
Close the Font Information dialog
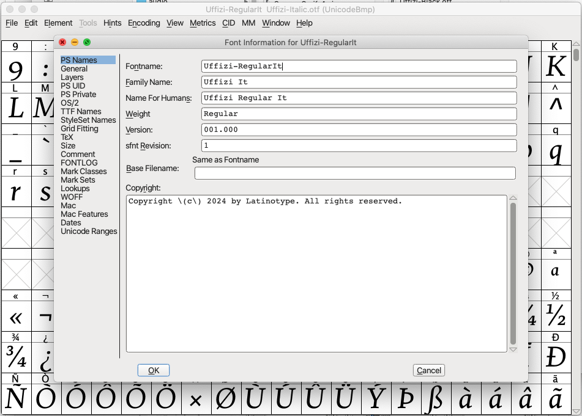click(x=62, y=42)
